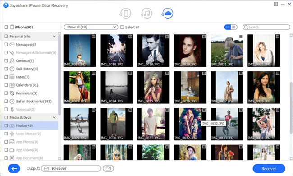Check the Contacts(9) checkbox
This screenshot has width=293, height=176.
point(6,61)
